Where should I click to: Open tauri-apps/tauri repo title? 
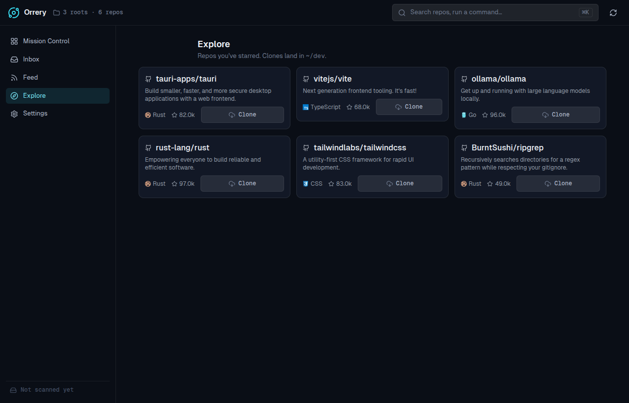tap(186, 79)
